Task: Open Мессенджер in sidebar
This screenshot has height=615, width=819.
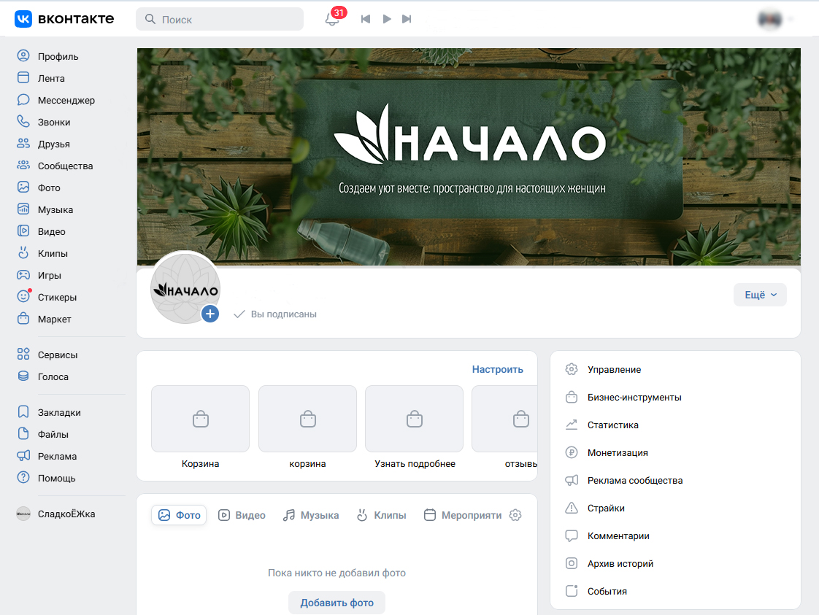Action: (x=66, y=100)
